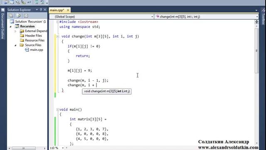Select External Dependencies in the tree

click(36, 31)
